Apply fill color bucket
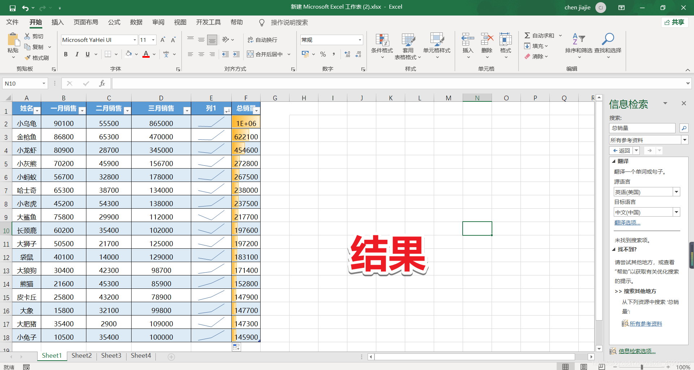Image resolution: width=694 pixels, height=370 pixels. pyautogui.click(x=129, y=54)
